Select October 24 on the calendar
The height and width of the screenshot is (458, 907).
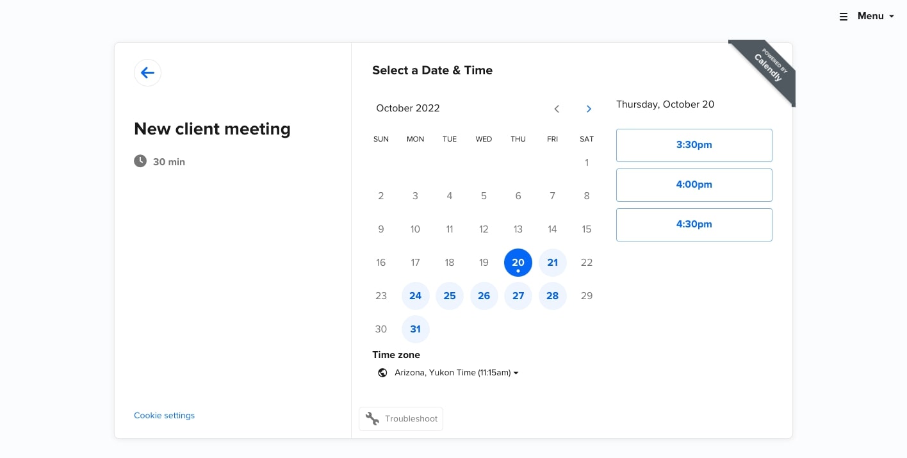(415, 295)
